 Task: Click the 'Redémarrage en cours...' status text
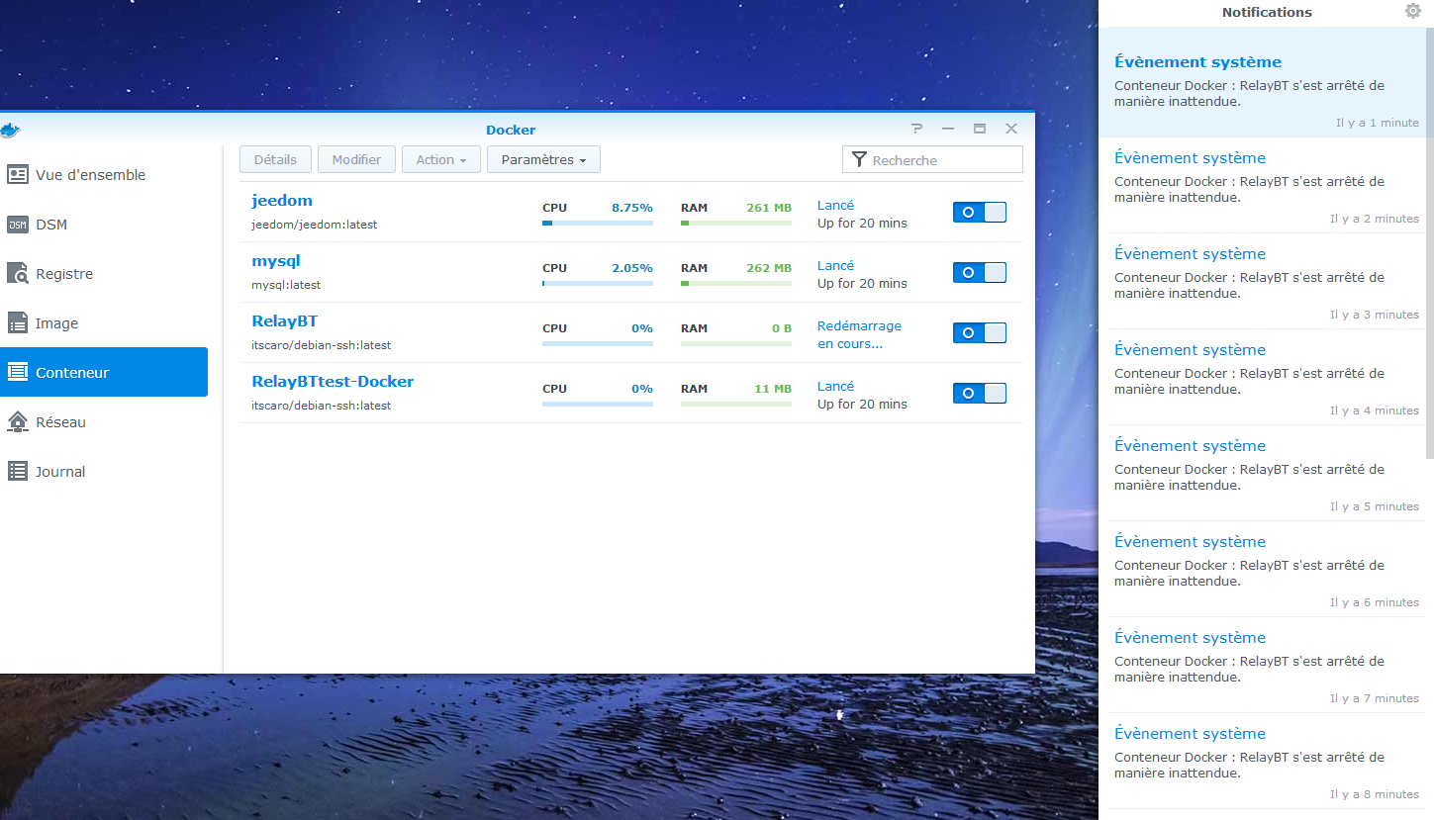(x=859, y=335)
